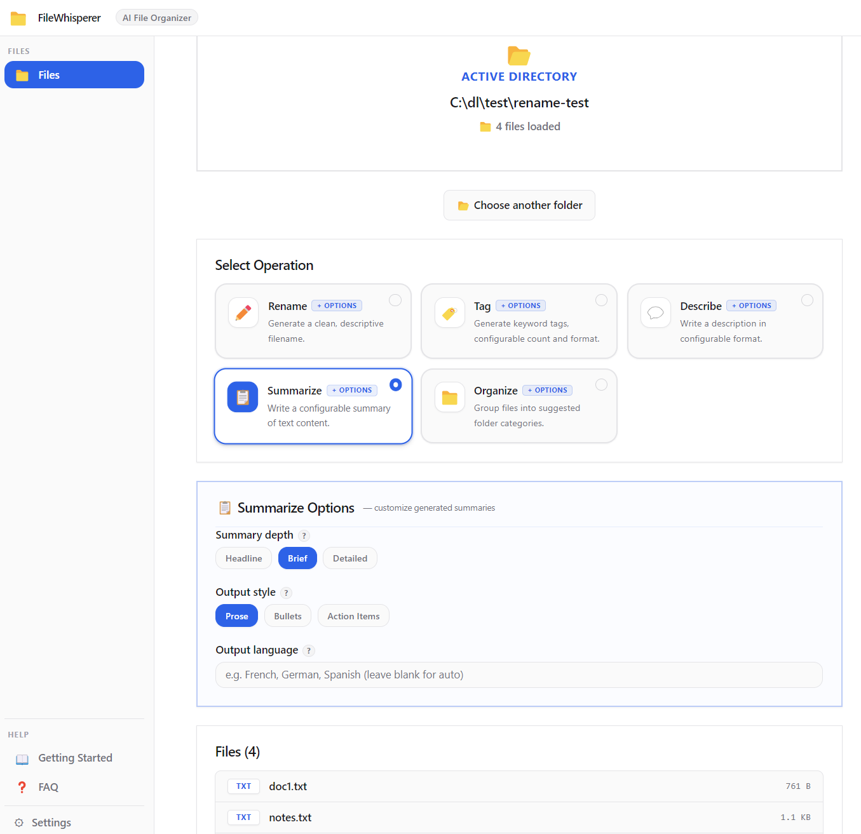Choose Bullets output style
Image resolution: width=861 pixels, height=834 pixels.
(288, 616)
